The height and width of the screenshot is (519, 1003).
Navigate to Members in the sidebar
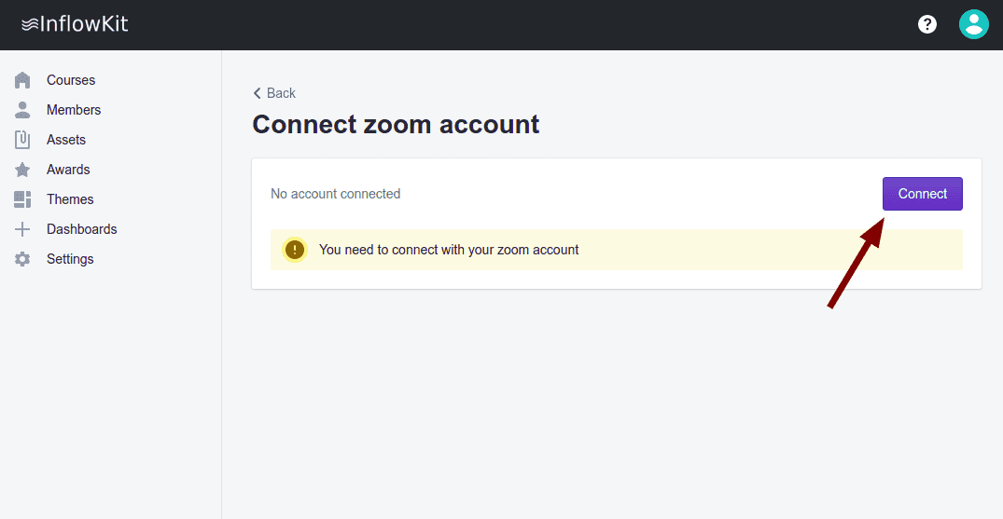click(x=74, y=110)
